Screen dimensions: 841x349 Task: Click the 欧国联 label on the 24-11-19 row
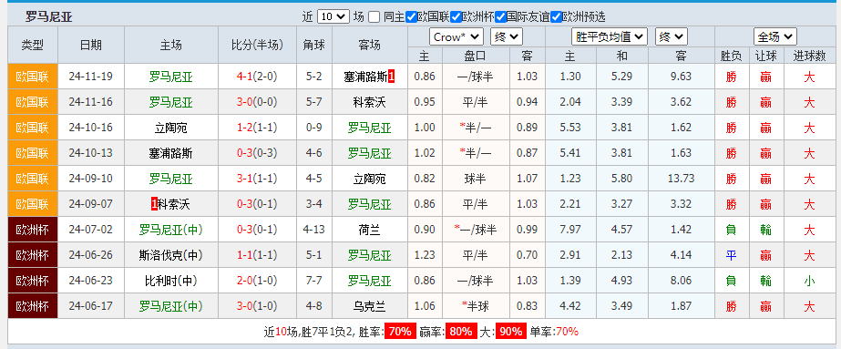32,77
